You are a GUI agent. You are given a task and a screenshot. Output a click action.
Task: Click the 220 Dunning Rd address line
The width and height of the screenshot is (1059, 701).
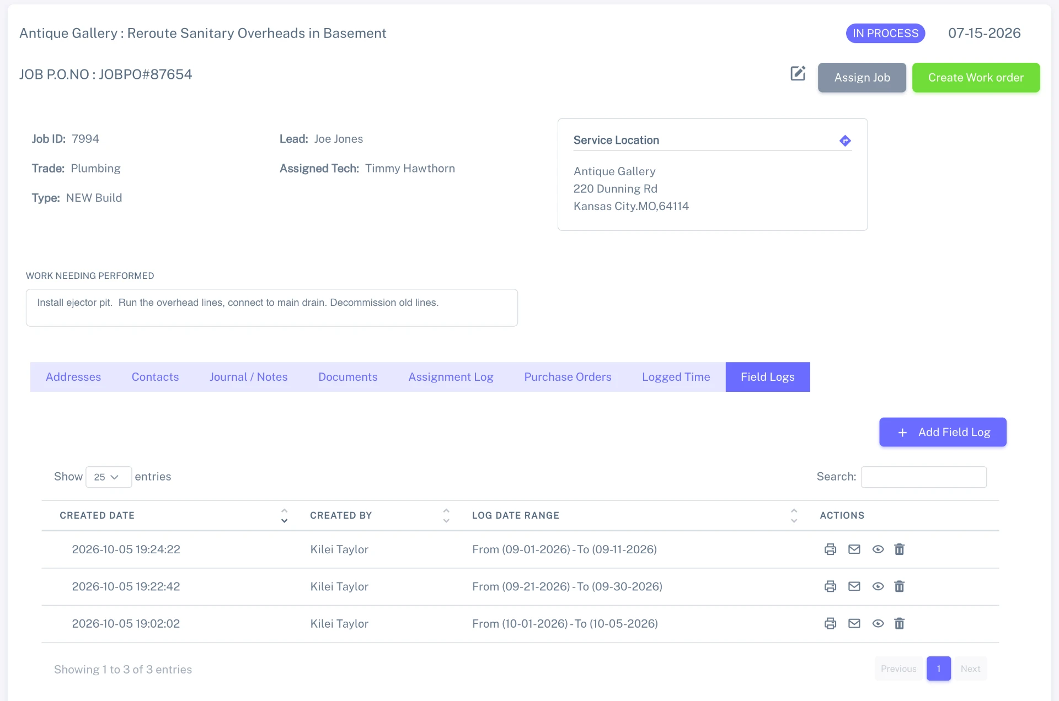[615, 189]
